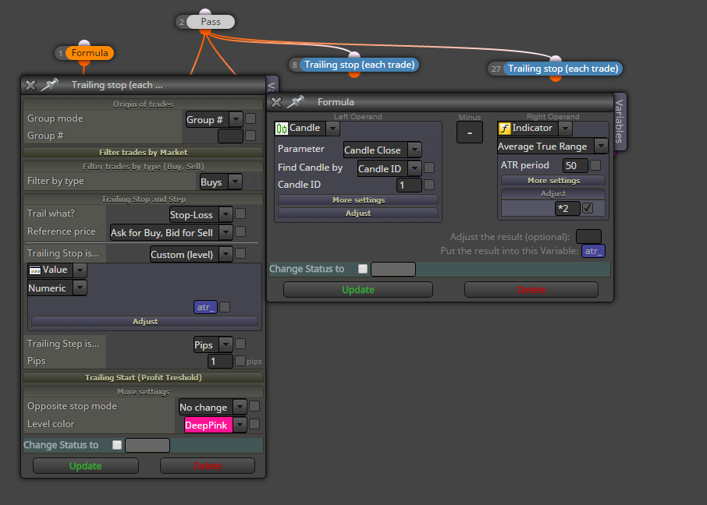Select Trailing stop node numbered 8
The height and width of the screenshot is (505, 707).
[359, 65]
